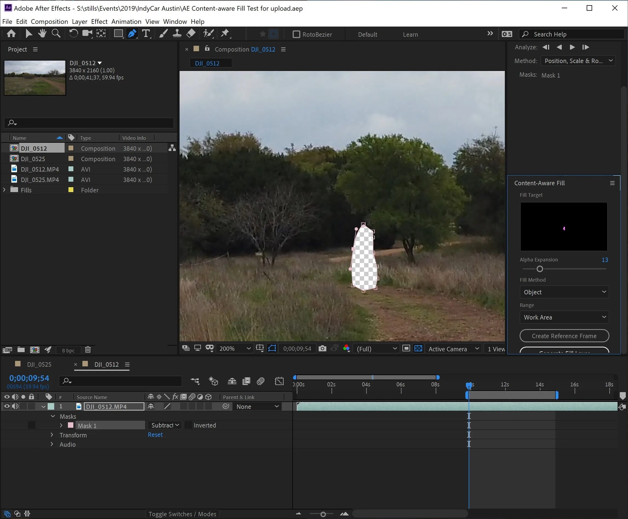Select the Hand tool in toolbar
Image resolution: width=628 pixels, height=519 pixels.
tap(42, 33)
